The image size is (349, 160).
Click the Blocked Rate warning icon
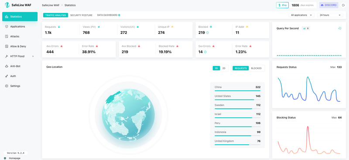click(x=178, y=46)
